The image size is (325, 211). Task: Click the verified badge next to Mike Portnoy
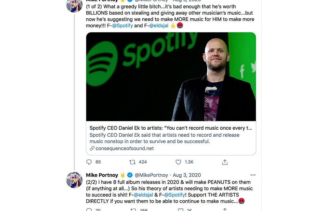(130, 175)
